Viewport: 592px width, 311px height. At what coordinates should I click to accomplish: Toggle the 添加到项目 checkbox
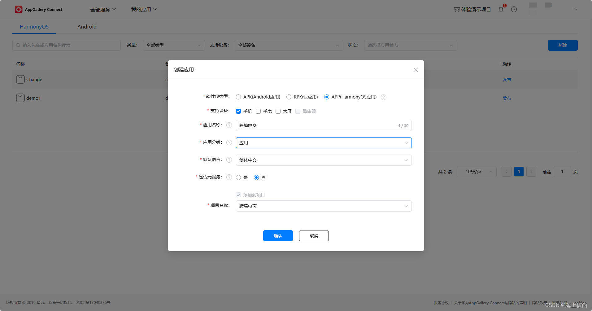point(238,195)
